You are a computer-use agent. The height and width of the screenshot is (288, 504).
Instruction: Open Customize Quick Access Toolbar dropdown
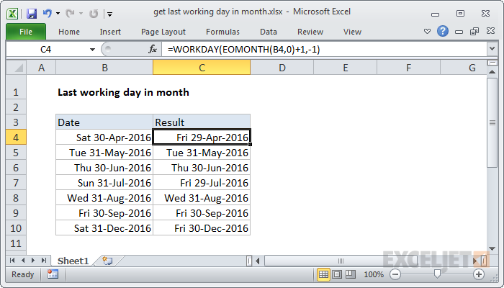coord(110,14)
